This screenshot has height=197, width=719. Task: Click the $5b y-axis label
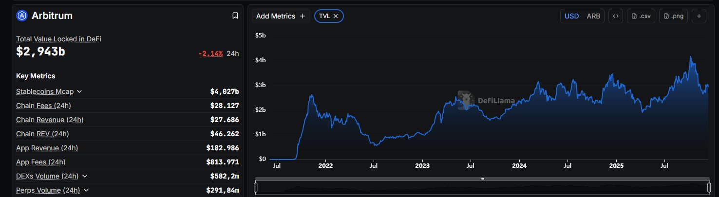[x=261, y=36]
